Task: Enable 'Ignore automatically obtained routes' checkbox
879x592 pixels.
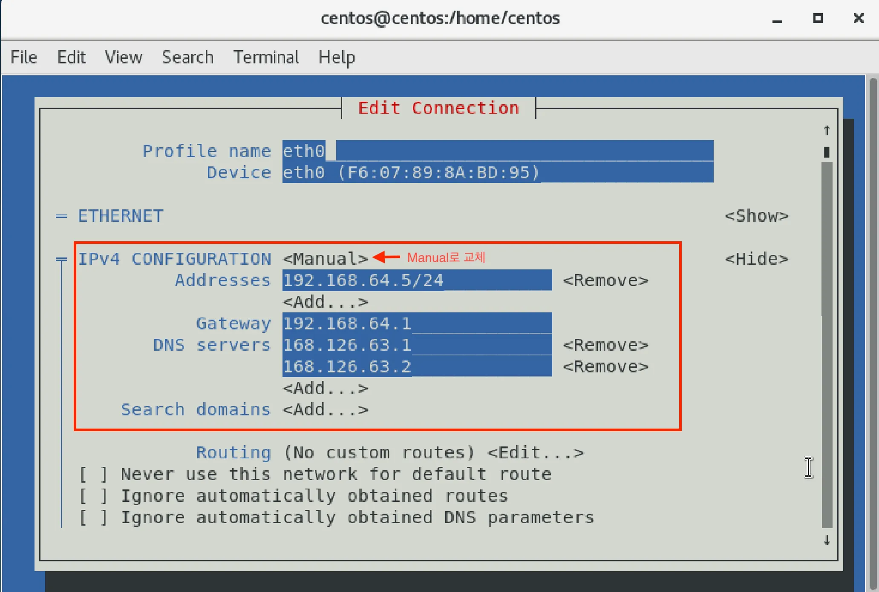Action: (93, 496)
